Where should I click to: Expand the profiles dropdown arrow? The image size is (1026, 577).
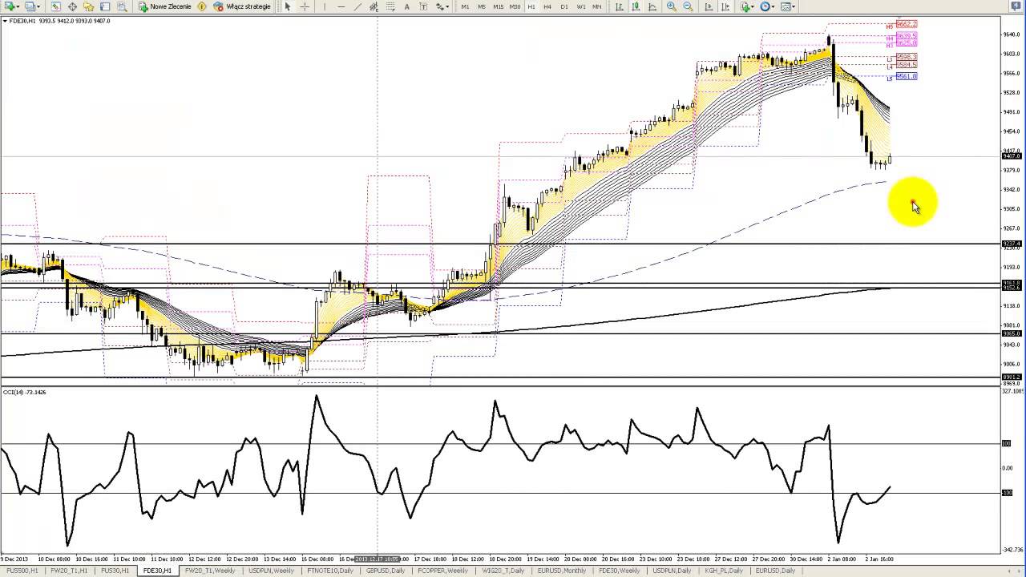(x=38, y=6)
